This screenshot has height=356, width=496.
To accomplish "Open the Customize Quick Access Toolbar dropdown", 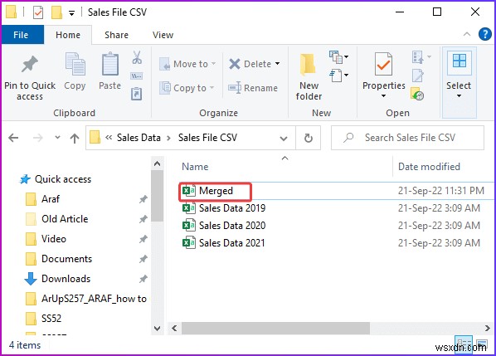I will tap(72, 13).
